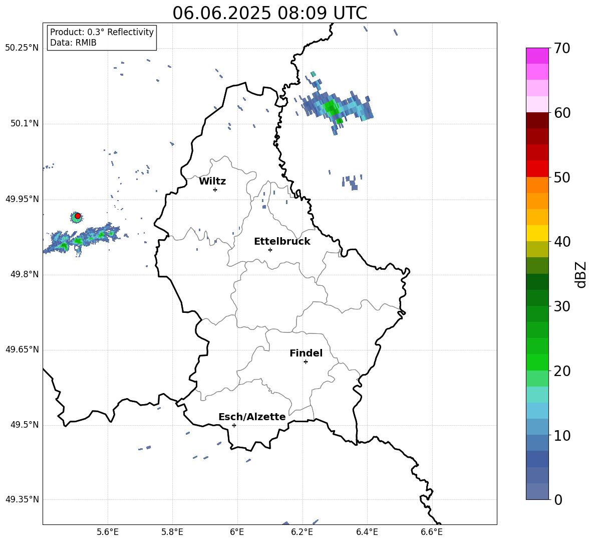Image resolution: width=593 pixels, height=542 pixels.
Task: Click the 5.8°E longitude label
Action: pyautogui.click(x=172, y=532)
